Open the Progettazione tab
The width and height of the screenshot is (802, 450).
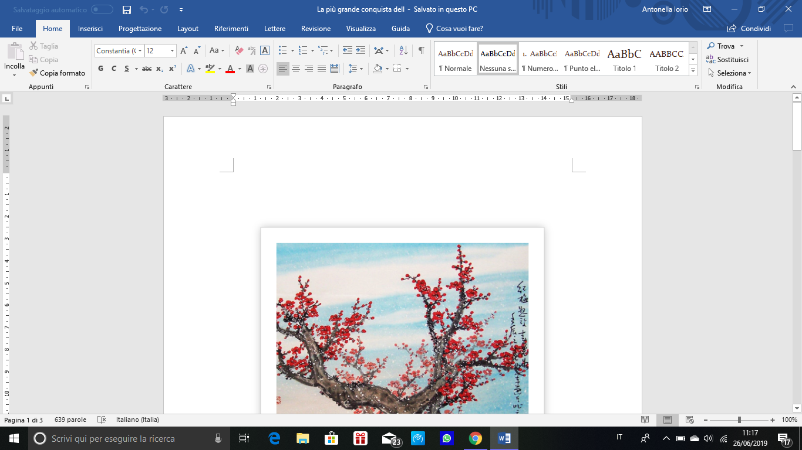click(140, 29)
